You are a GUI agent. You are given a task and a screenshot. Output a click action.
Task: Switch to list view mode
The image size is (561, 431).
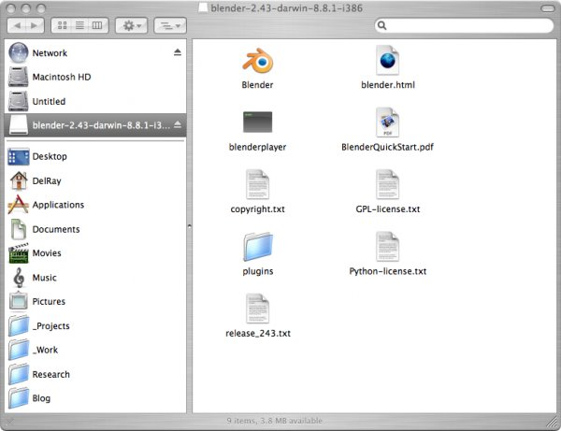pyautogui.click(x=80, y=24)
